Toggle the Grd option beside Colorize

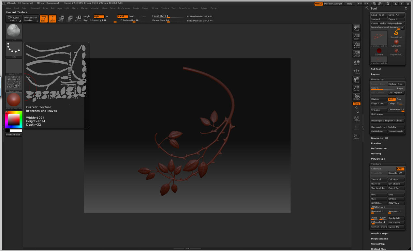point(400,169)
